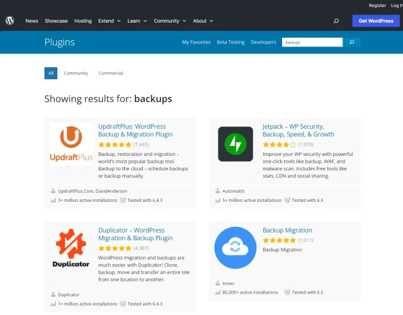
Task: Select the All filter tab
Action: point(51,74)
